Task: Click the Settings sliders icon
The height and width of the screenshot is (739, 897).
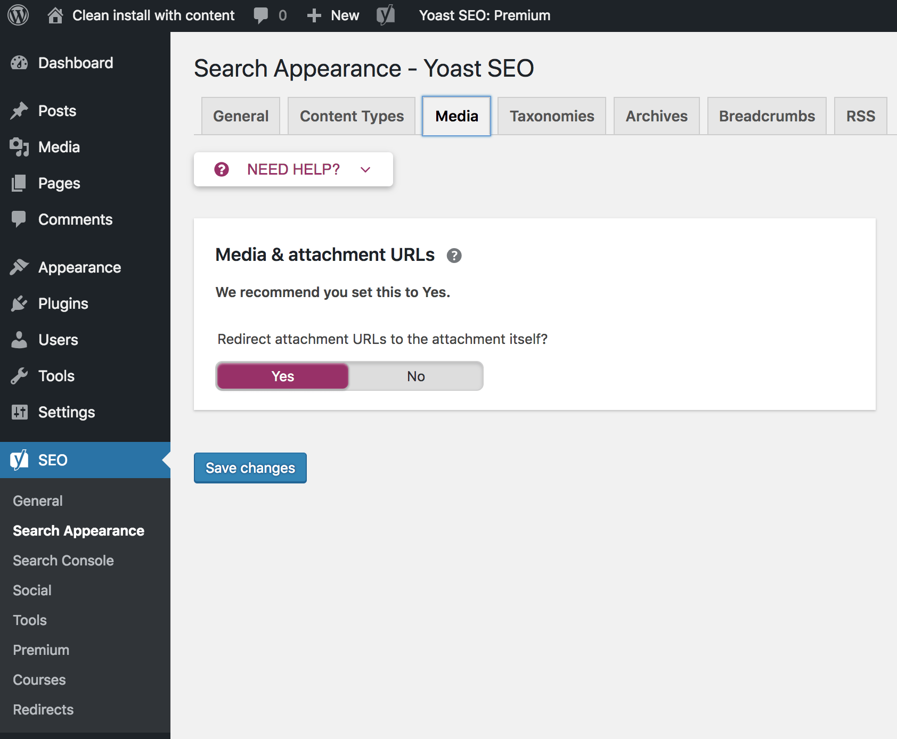Action: click(x=19, y=412)
